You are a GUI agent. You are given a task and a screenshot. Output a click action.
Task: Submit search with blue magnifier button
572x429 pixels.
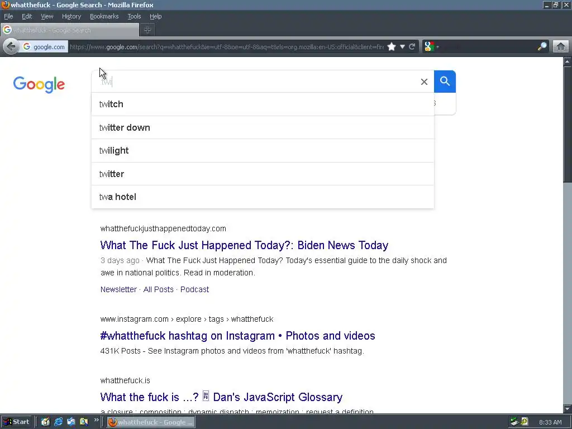(x=445, y=82)
